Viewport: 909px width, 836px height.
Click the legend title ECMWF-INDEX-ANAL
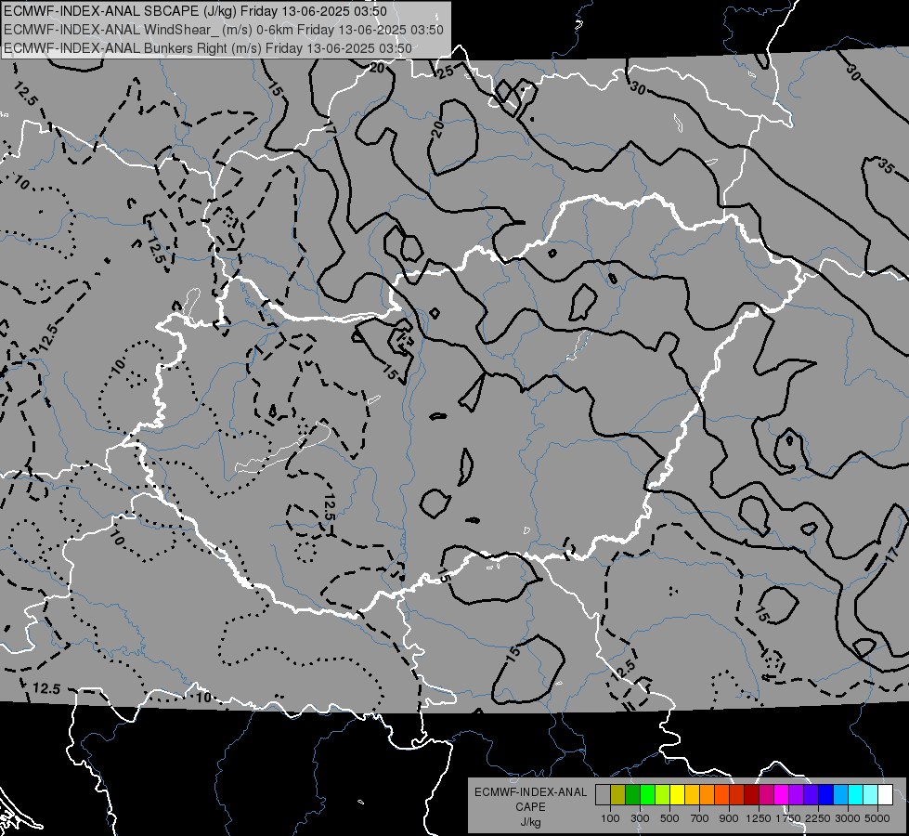[x=530, y=792]
